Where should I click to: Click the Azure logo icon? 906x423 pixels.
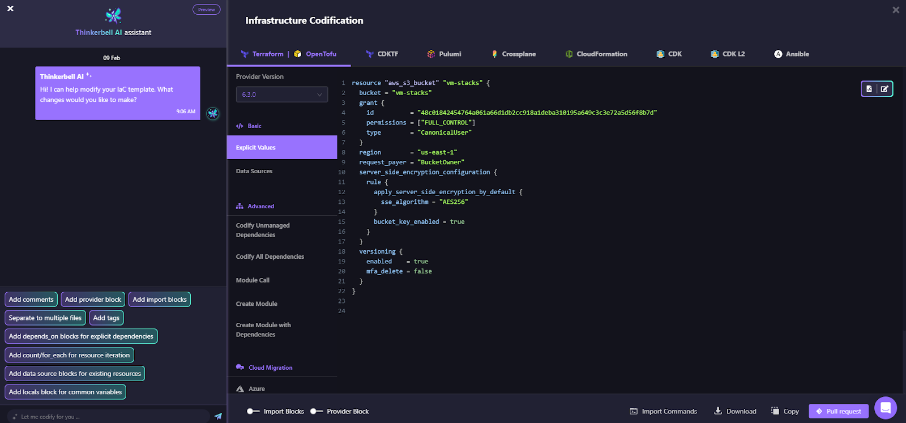pos(240,389)
